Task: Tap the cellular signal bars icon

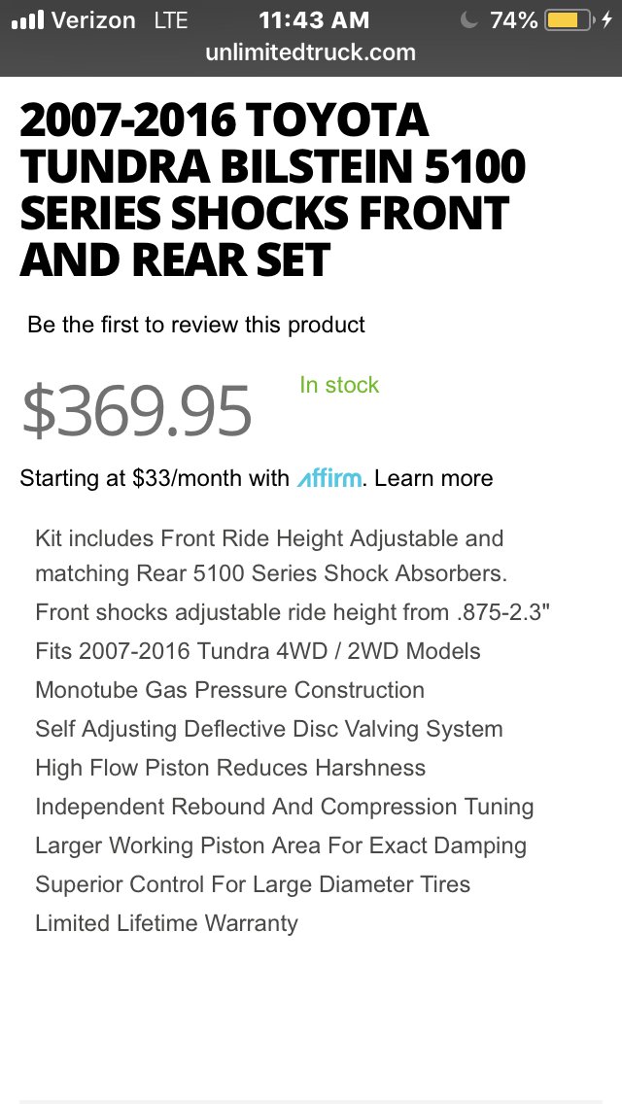Action: 27,19
